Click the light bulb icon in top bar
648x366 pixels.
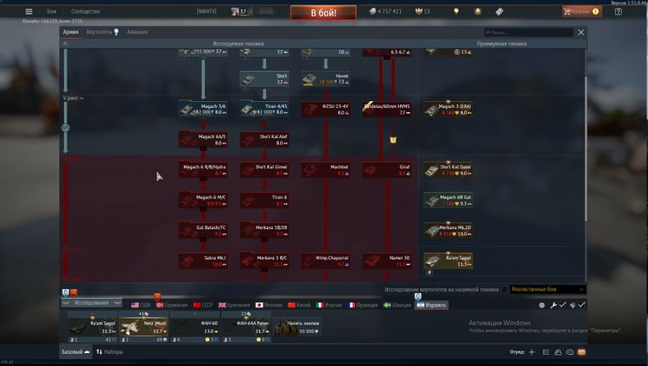click(x=456, y=11)
